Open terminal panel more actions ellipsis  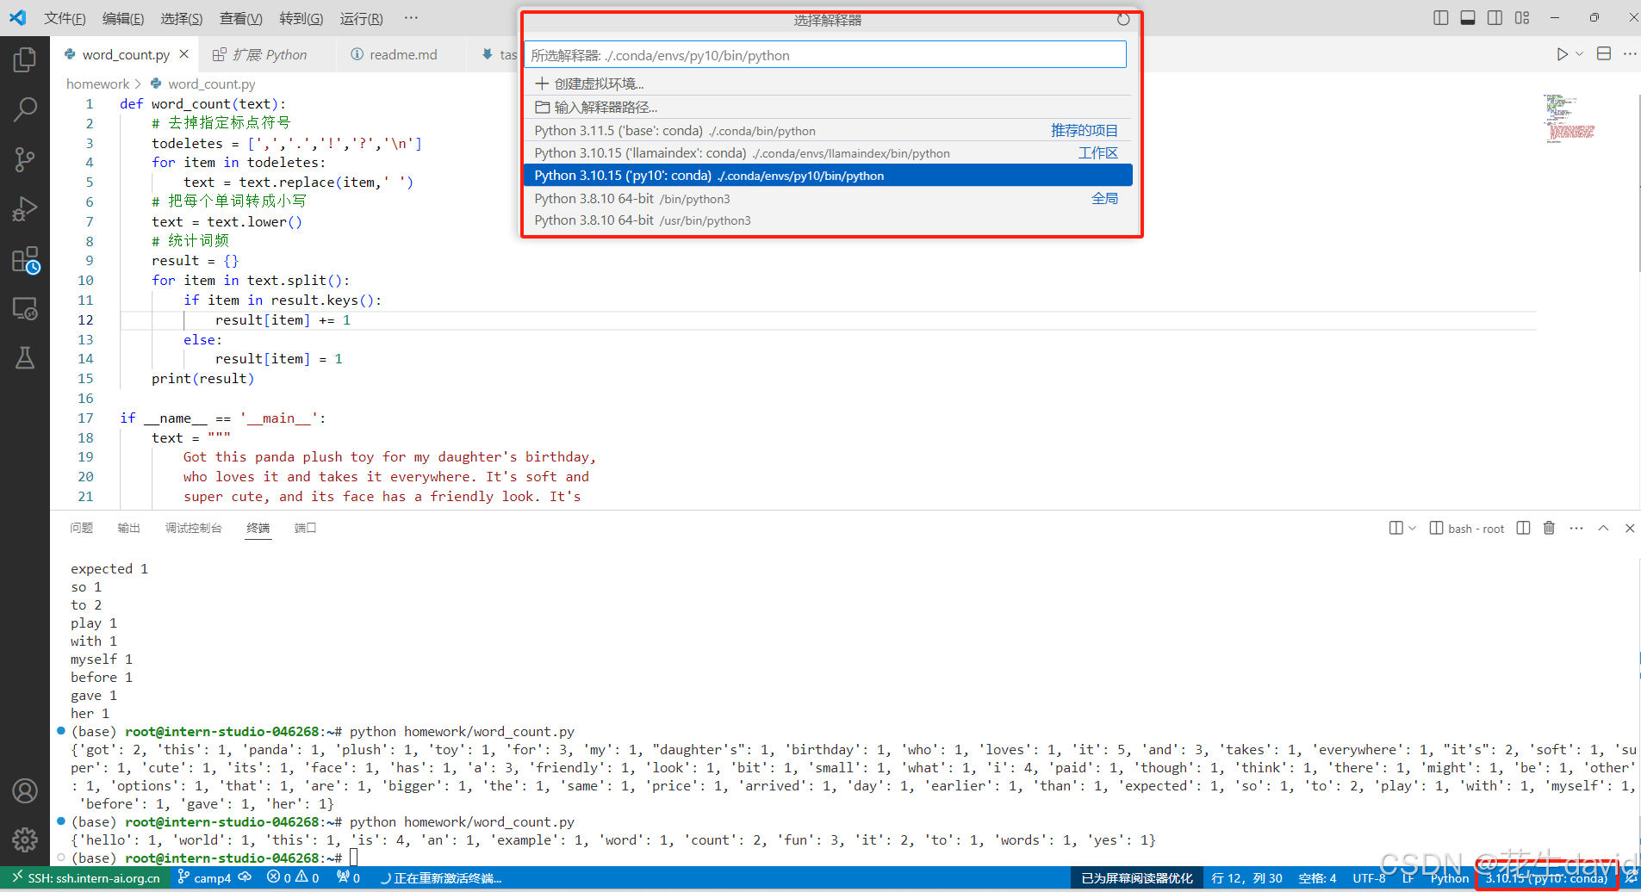(1576, 528)
